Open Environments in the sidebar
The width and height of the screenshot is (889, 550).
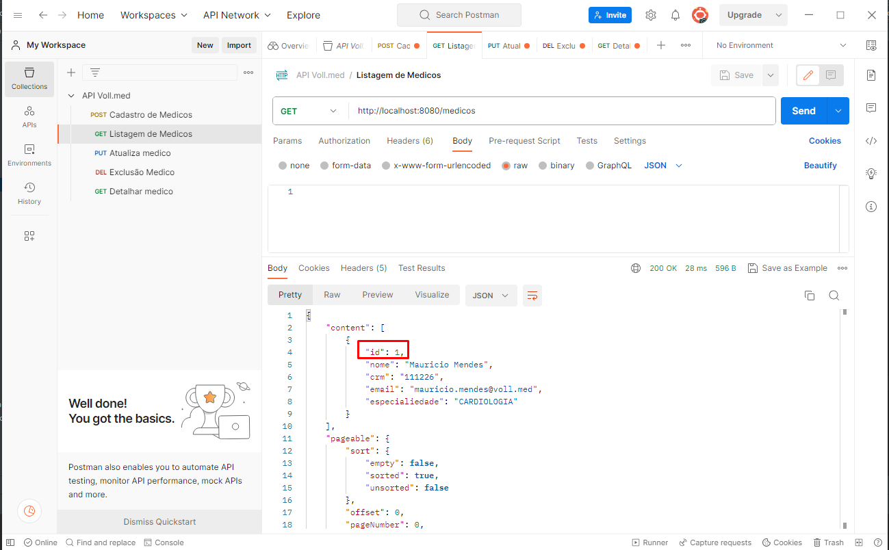click(29, 155)
